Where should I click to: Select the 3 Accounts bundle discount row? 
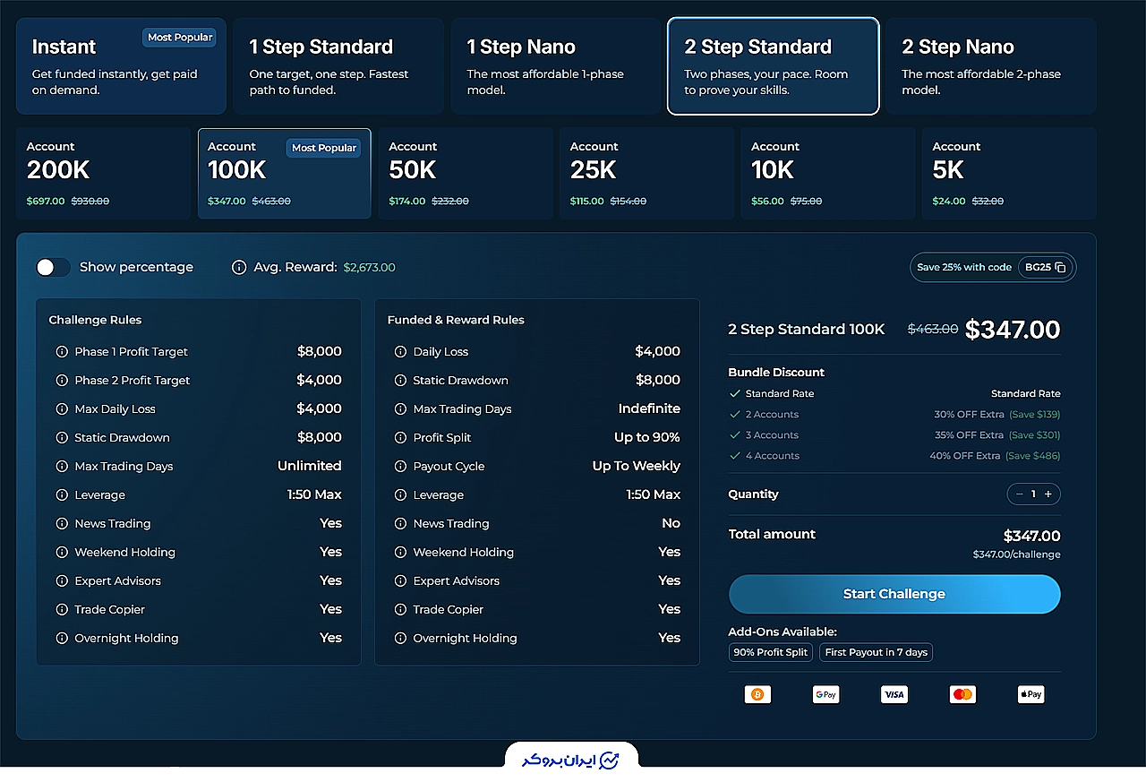tap(894, 435)
